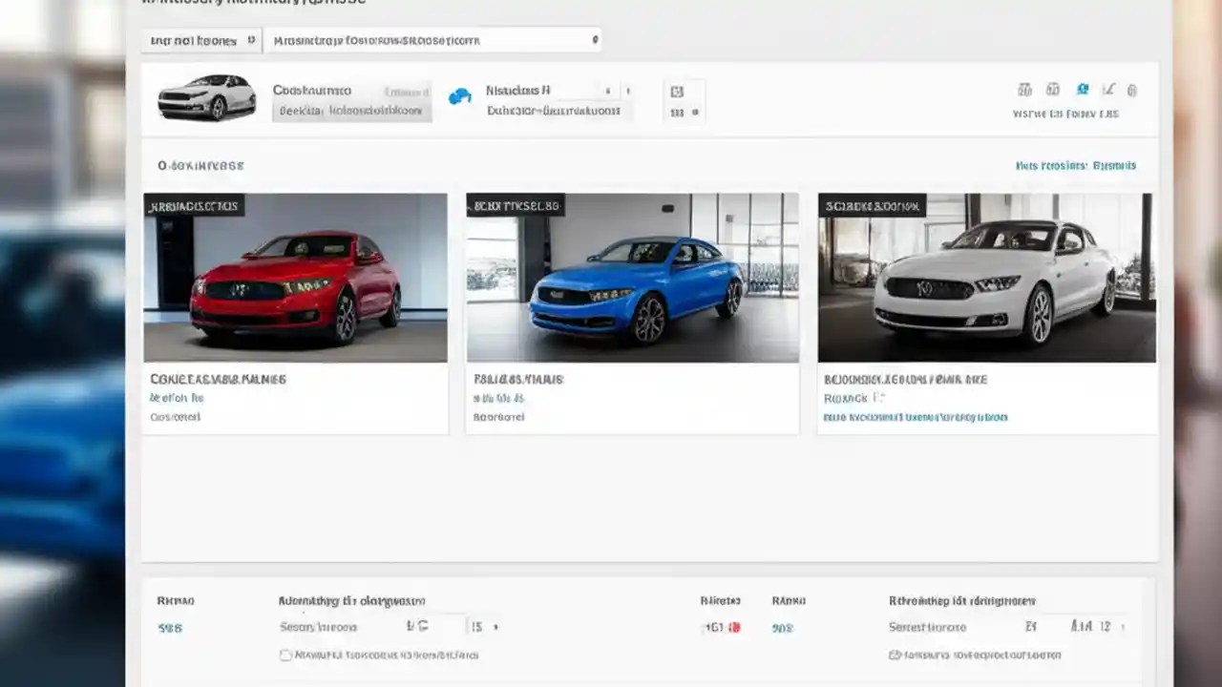Open the category dropdown left of the search field
Viewport: 1222px width, 687px height.
pyautogui.click(x=199, y=40)
